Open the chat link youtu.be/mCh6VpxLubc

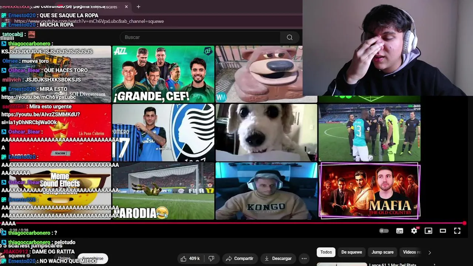click(x=38, y=97)
